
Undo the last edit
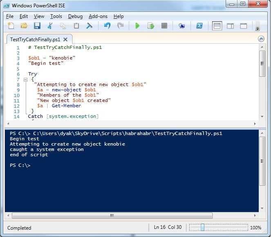(x=107, y=26)
